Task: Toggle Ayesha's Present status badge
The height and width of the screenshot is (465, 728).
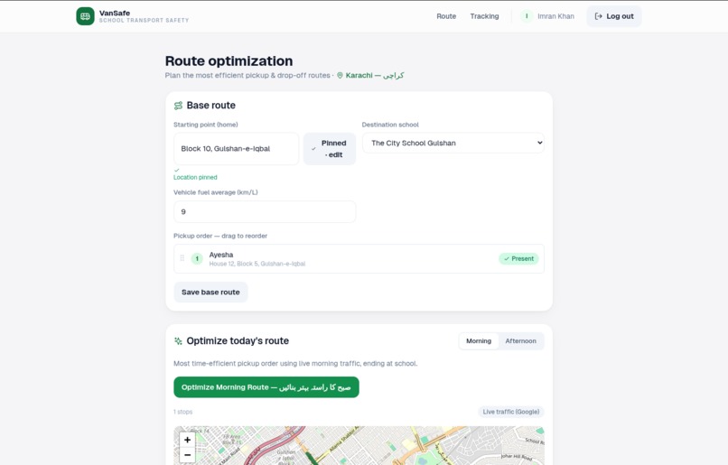Action: pos(518,258)
